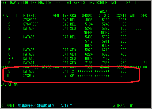Image resolution: width=152 pixels, height=109 pixels.
Task: Click the DATA04 file entry
Action: click(x=29, y=28)
